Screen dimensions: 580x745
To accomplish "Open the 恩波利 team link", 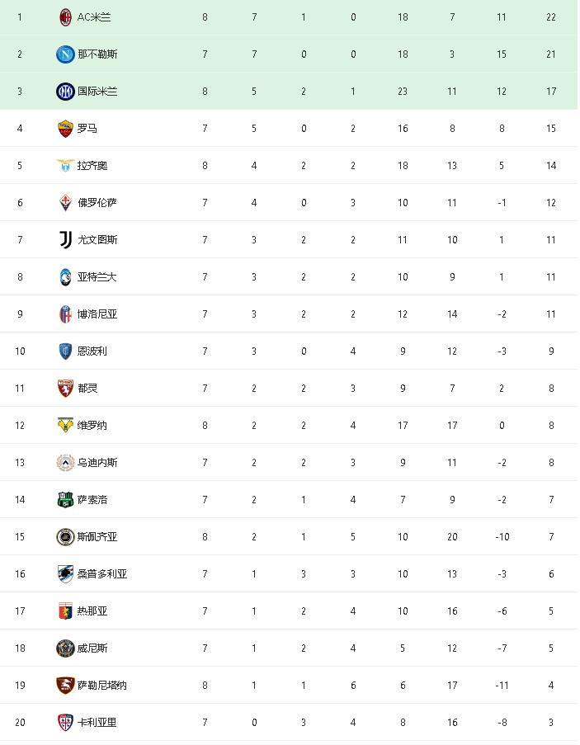I will pos(92,351).
